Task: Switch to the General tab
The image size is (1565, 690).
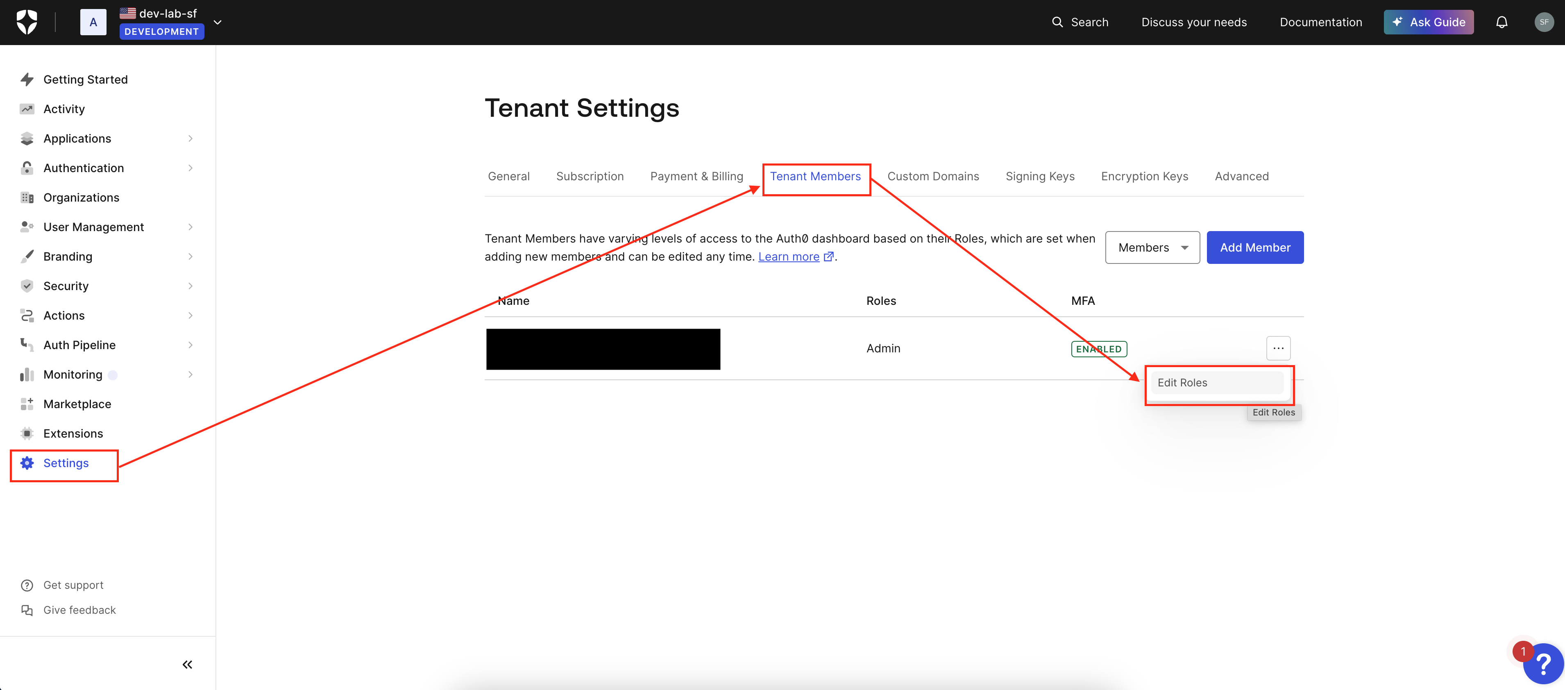Action: [508, 176]
